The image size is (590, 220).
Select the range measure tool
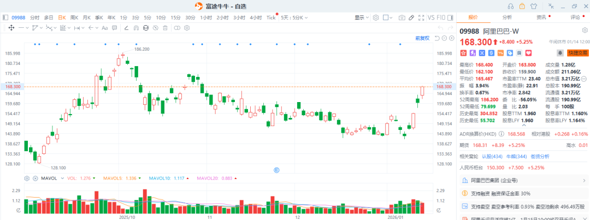76,27
